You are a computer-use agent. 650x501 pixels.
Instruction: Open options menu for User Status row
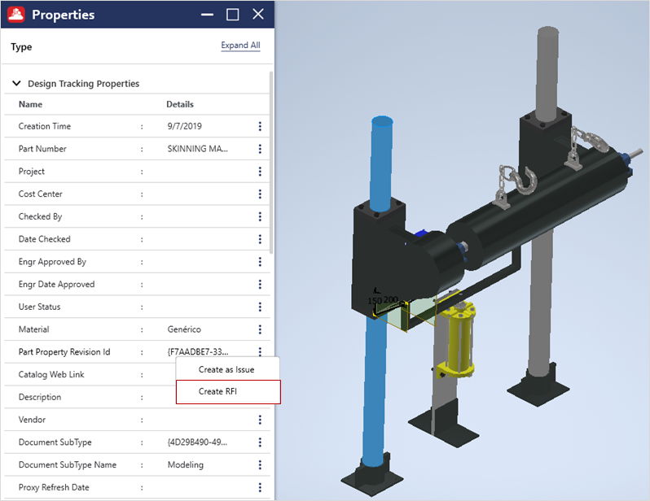click(260, 307)
